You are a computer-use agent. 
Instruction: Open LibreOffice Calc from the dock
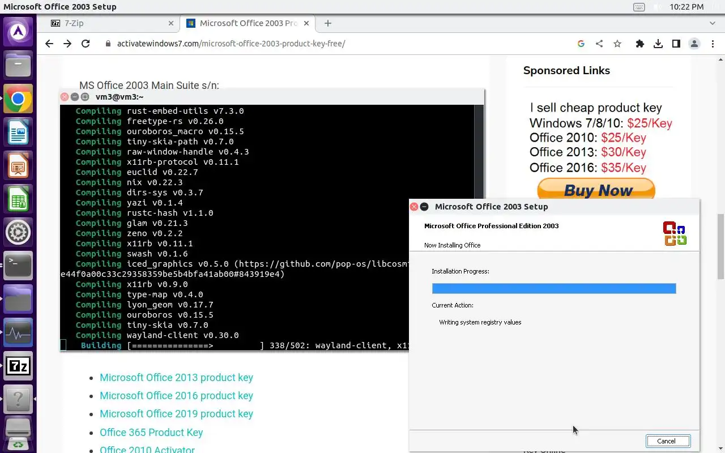pos(18,200)
